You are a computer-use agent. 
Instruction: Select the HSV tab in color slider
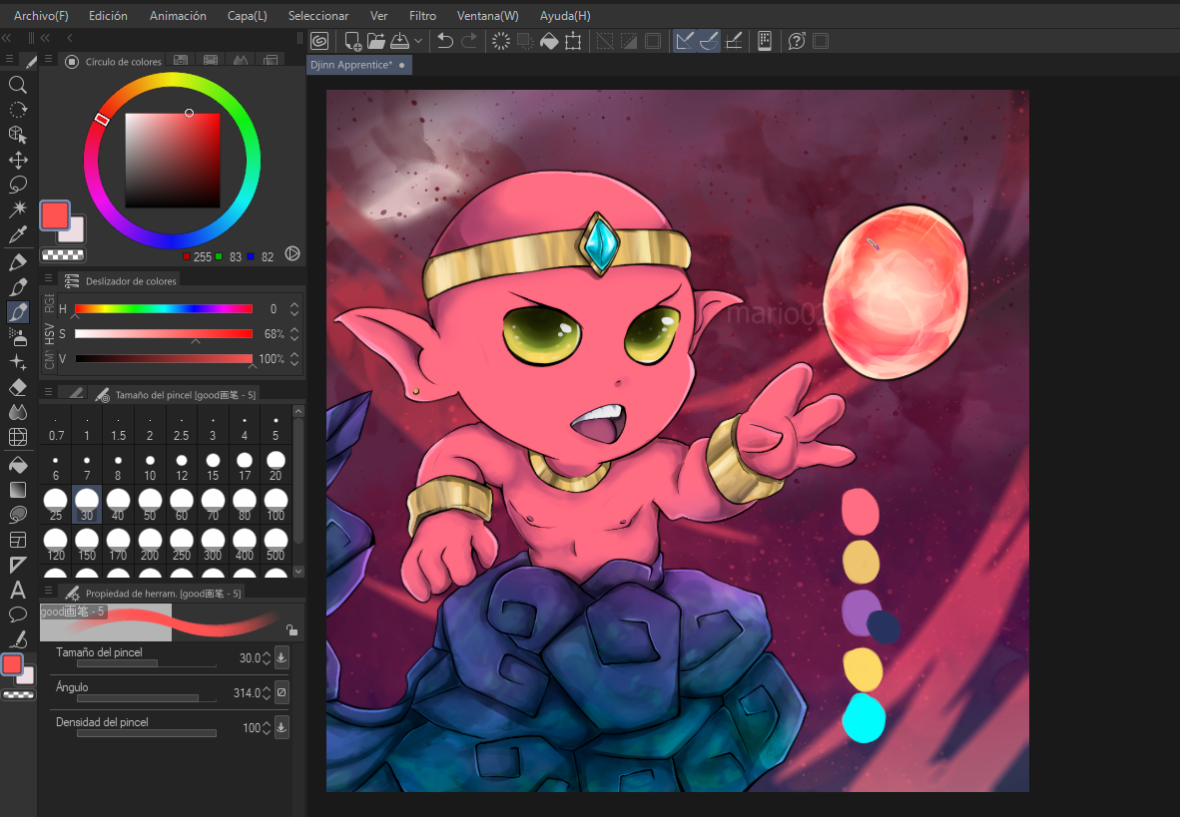(48, 333)
